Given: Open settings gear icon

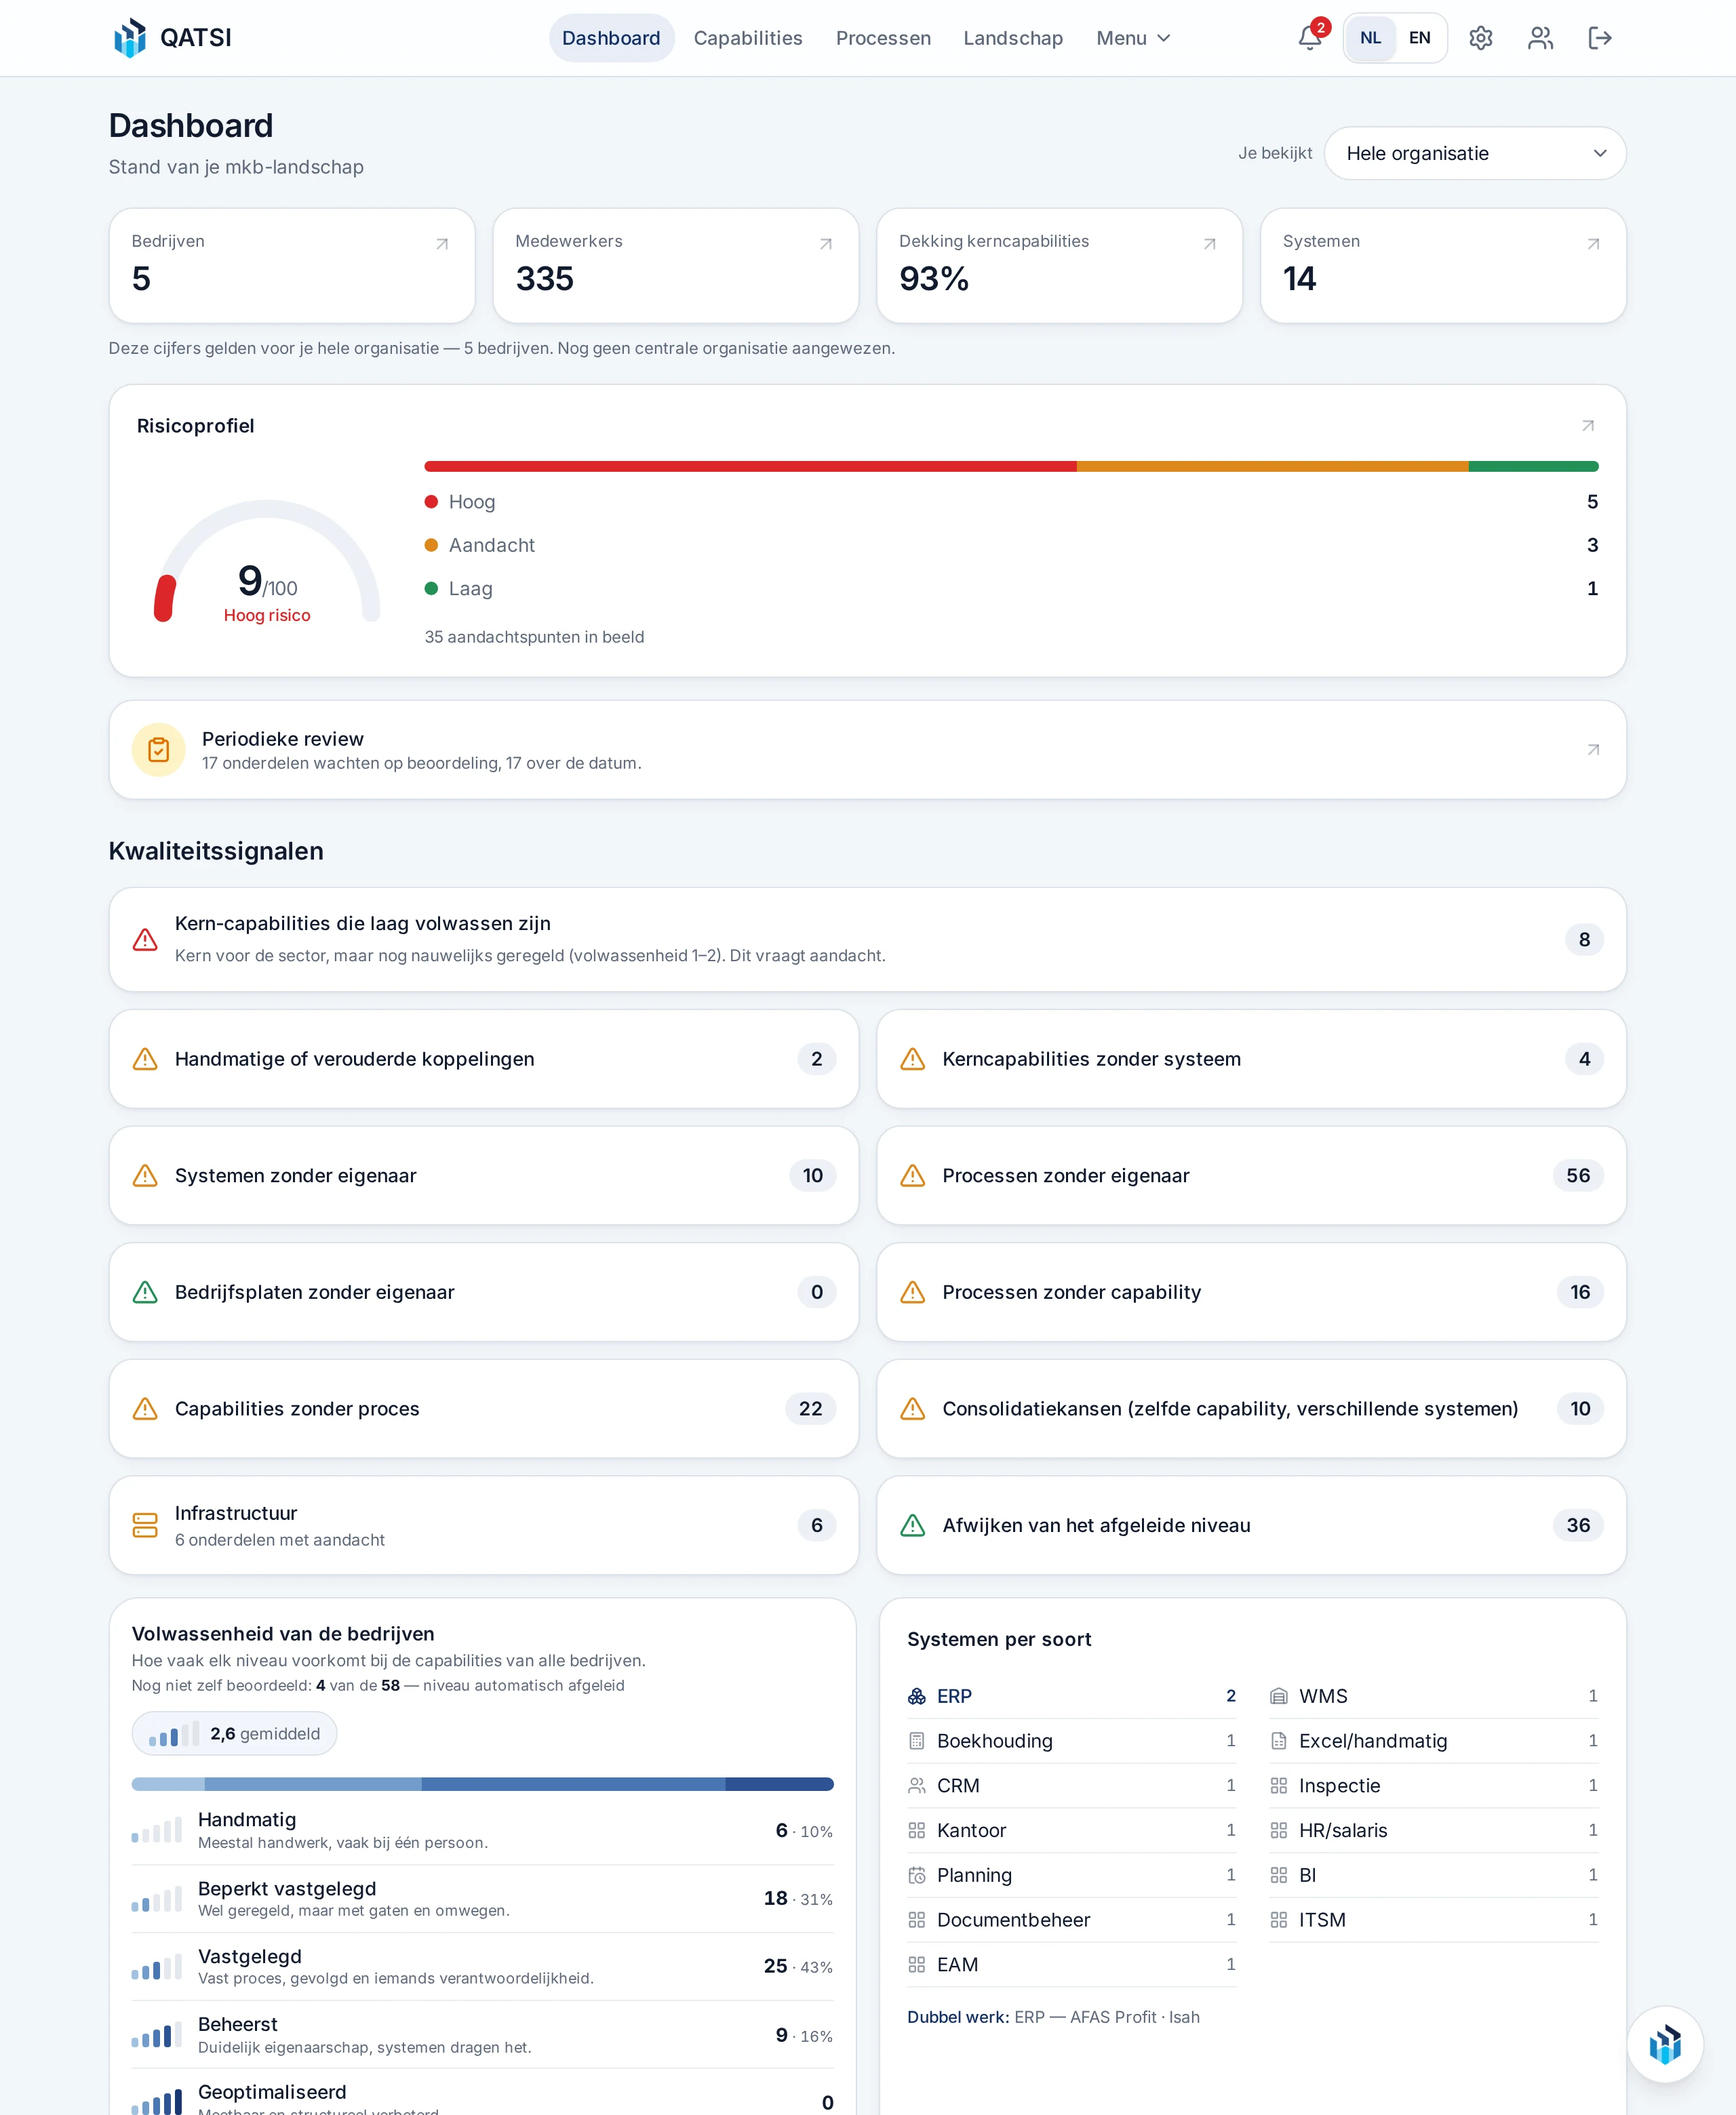Looking at the screenshot, I should coord(1480,38).
